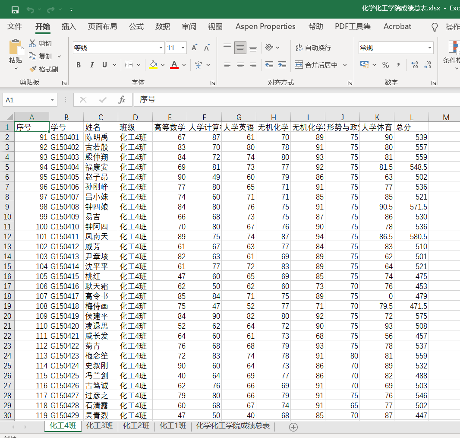This screenshot has height=438, width=460.
Task: Open the font name dropdown
Action: (160, 48)
